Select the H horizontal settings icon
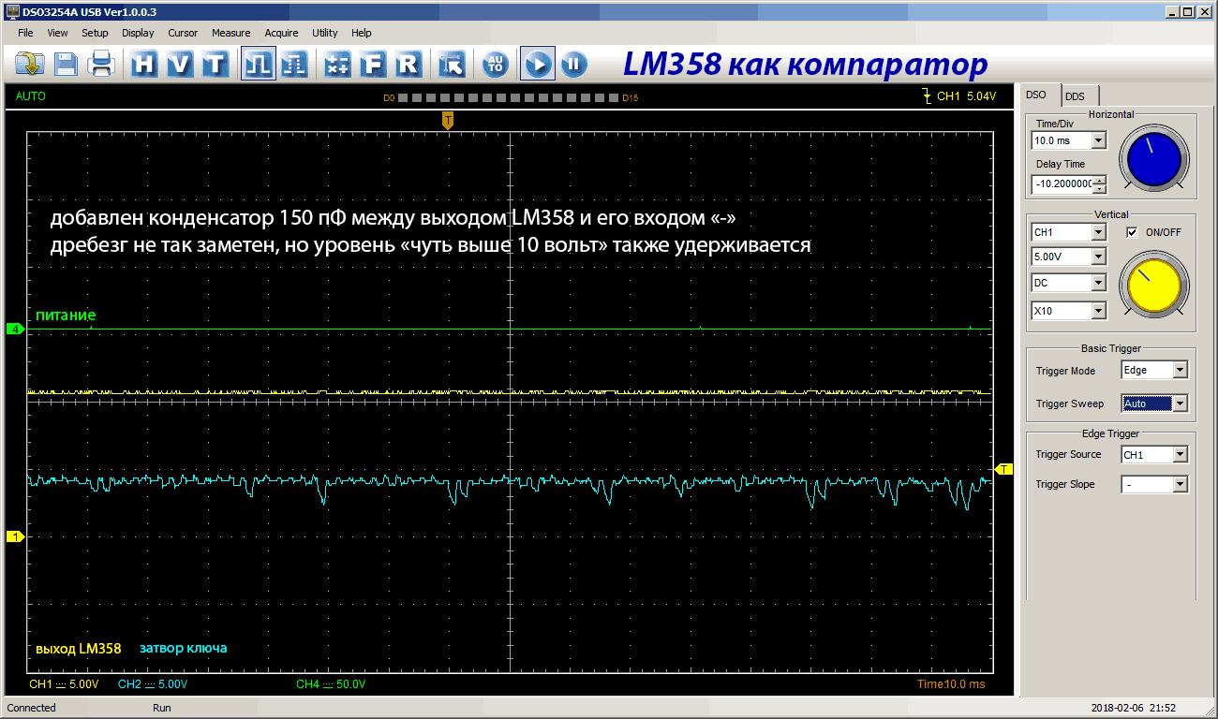Viewport: 1218px width, 719px height. point(144,64)
